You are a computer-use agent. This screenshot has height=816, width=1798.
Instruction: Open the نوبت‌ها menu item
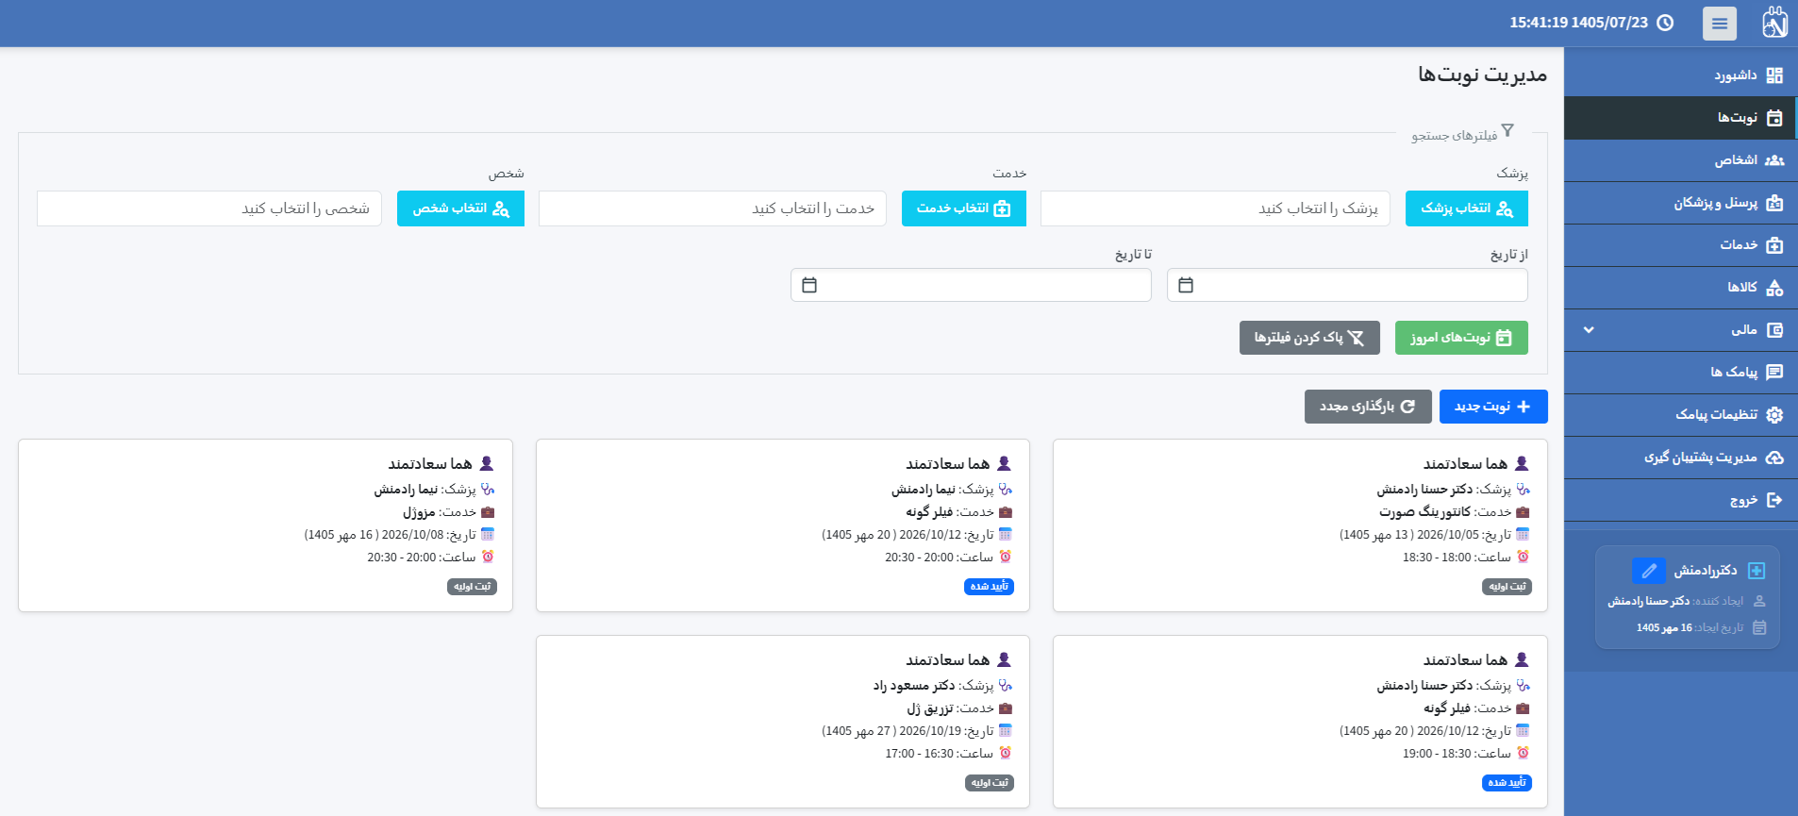point(1681,118)
